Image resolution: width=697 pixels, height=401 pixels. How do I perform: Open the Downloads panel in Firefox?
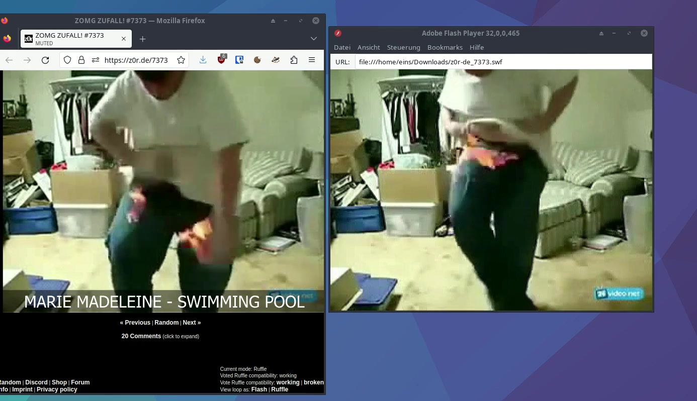click(x=203, y=60)
